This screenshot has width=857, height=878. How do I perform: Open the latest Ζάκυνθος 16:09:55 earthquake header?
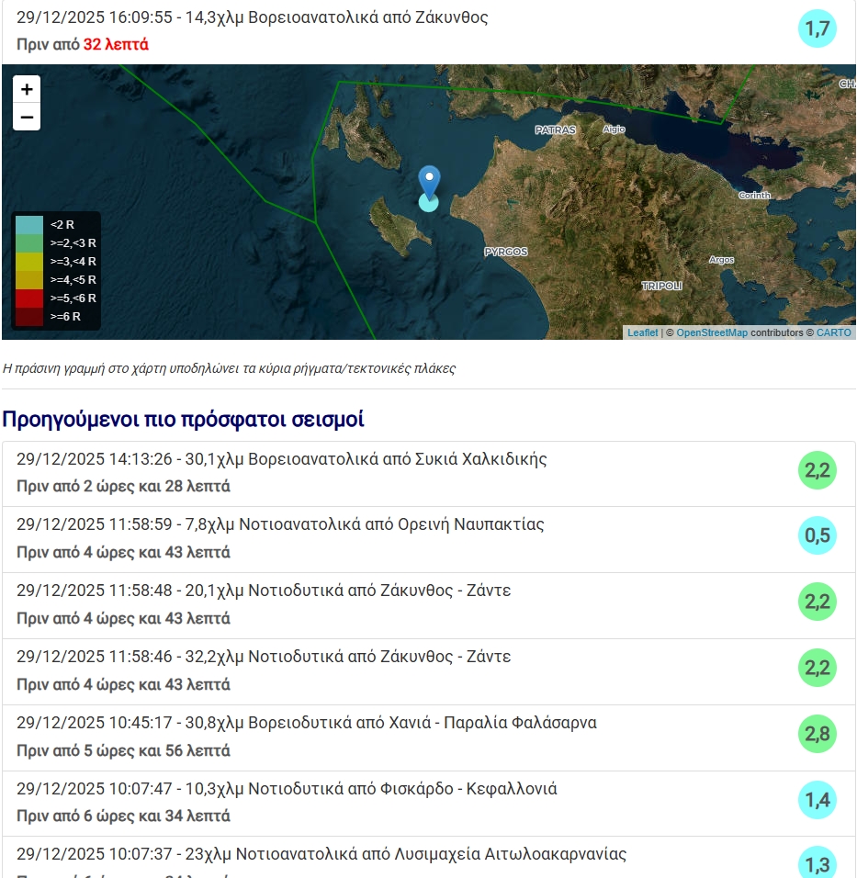253,18
